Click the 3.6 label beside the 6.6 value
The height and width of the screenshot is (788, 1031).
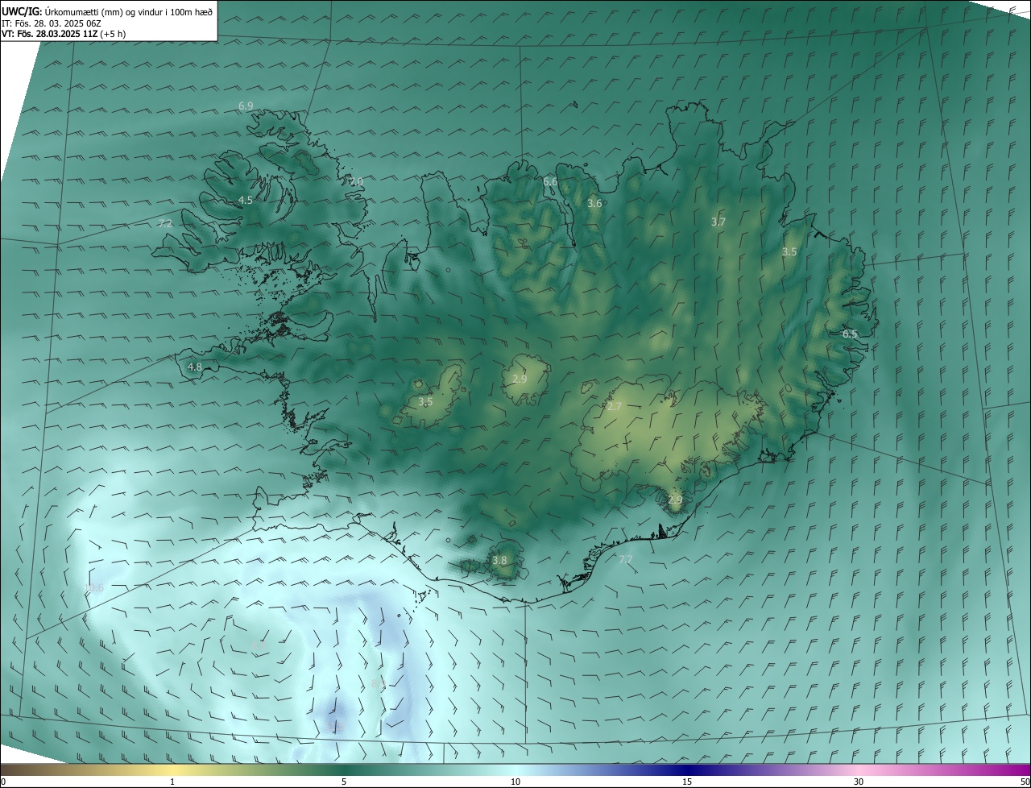594,204
